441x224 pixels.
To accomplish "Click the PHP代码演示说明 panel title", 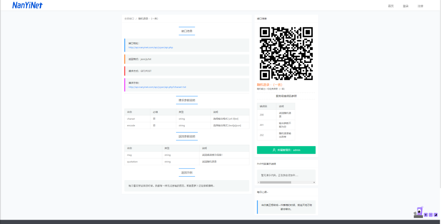I will (266, 164).
